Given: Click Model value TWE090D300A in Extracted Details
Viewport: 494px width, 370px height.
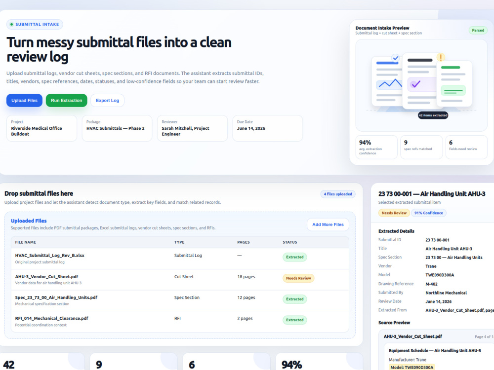Looking at the screenshot, I should tap(440, 275).
